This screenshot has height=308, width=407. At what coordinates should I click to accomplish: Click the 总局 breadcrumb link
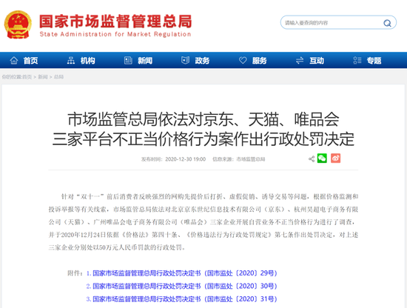58,77
